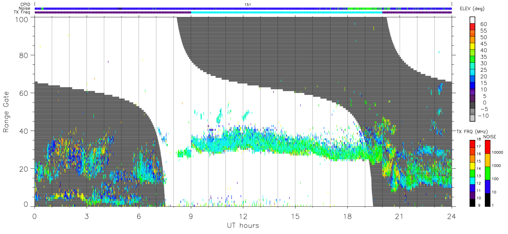Click the yellow segment of ELEV color bar

472,47
